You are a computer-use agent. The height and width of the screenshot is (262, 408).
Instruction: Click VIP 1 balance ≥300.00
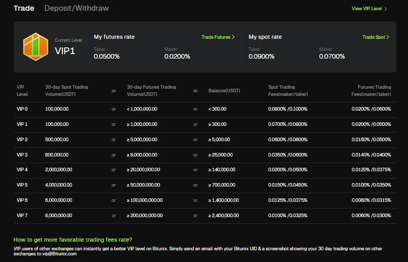click(x=217, y=124)
